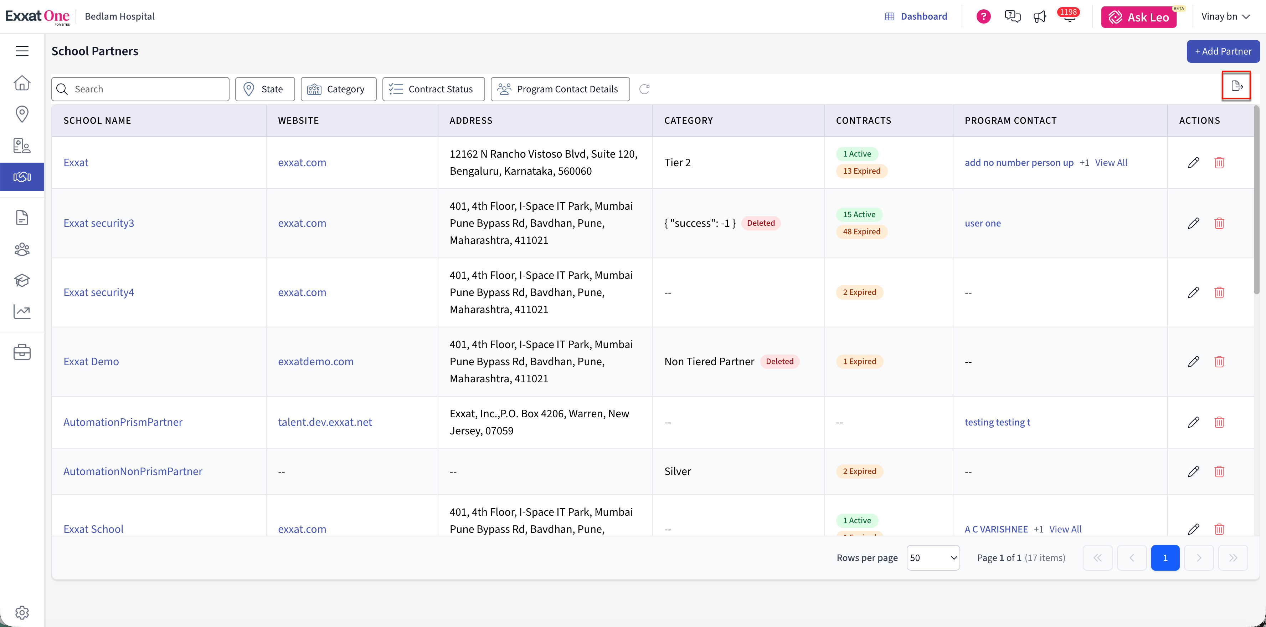Open the home icon in sidebar
Viewport: 1266px width, 627px height.
tap(22, 83)
